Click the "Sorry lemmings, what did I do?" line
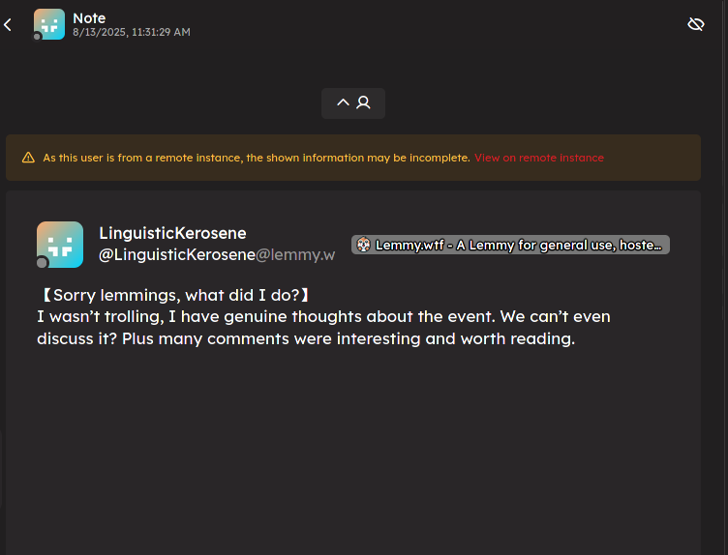This screenshot has height=555, width=728. (x=173, y=295)
